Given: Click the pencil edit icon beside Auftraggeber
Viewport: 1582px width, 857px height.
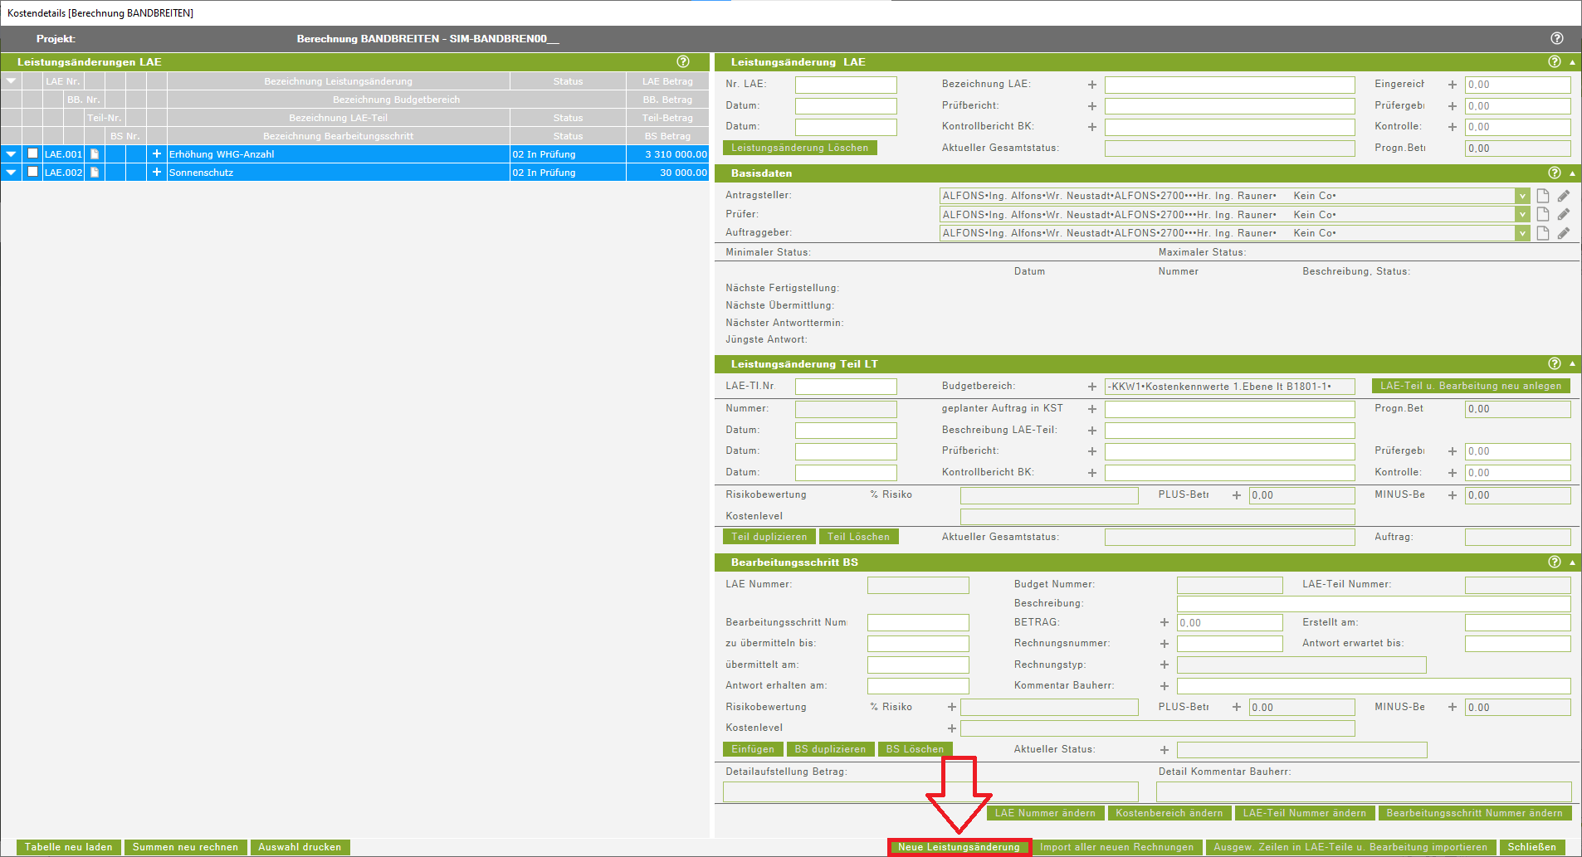Looking at the screenshot, I should click(1563, 233).
